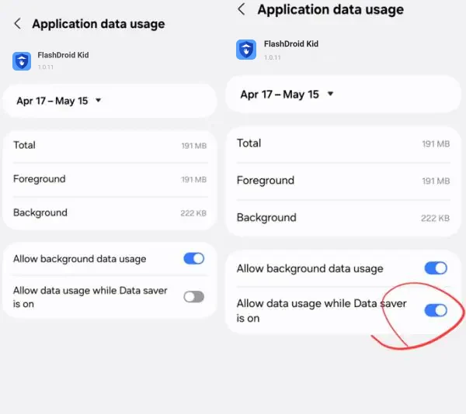Disable Data saver exception switch in right screenshot
Viewport: 466px width, 414px height.
tap(436, 310)
